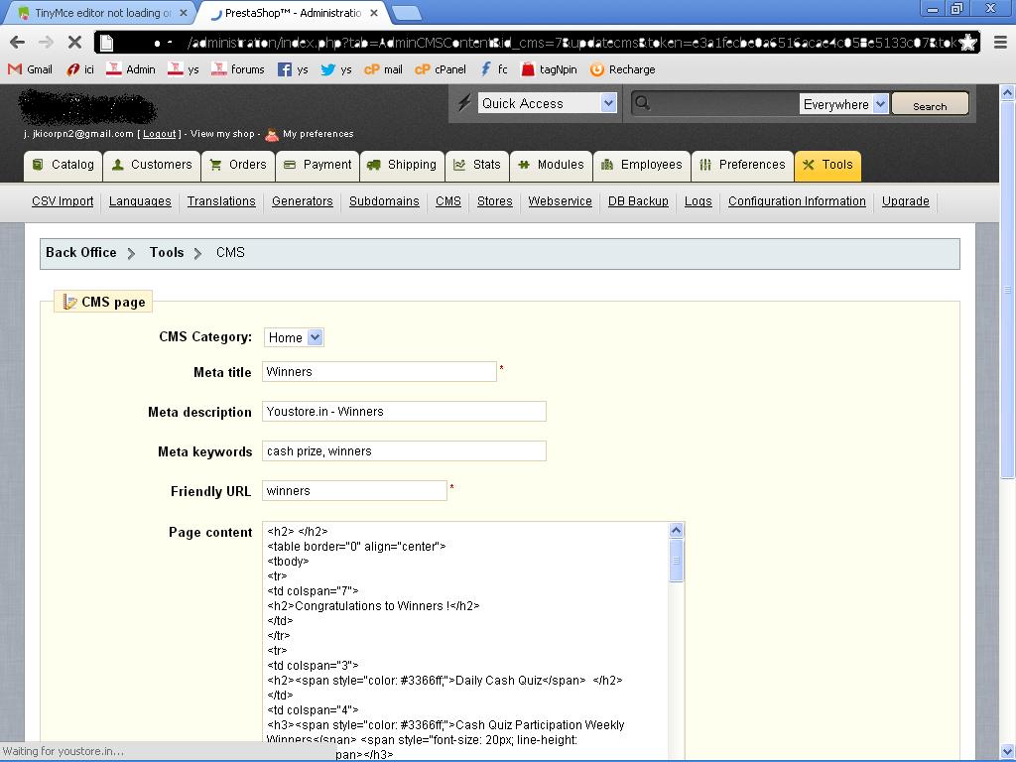Open the DB Backup submenu link

tap(637, 201)
